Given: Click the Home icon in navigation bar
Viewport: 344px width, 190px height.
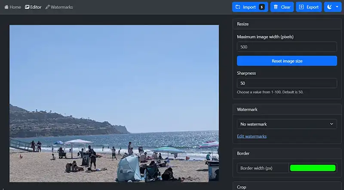Looking at the screenshot, I should coord(6,7).
